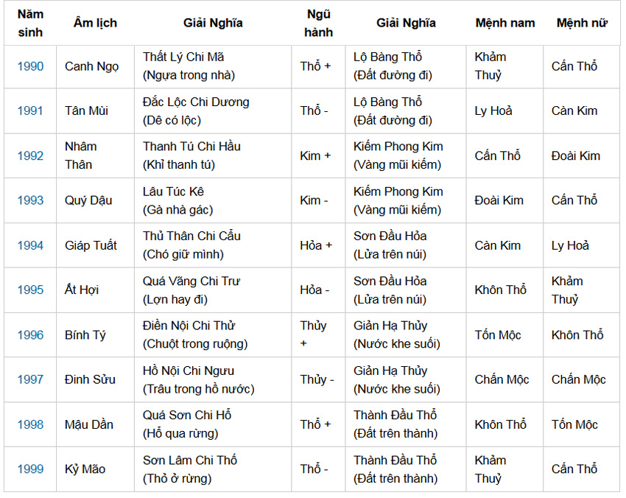Click the "Năm sinh" column header
The width and height of the screenshot is (626, 498).
pyautogui.click(x=30, y=24)
